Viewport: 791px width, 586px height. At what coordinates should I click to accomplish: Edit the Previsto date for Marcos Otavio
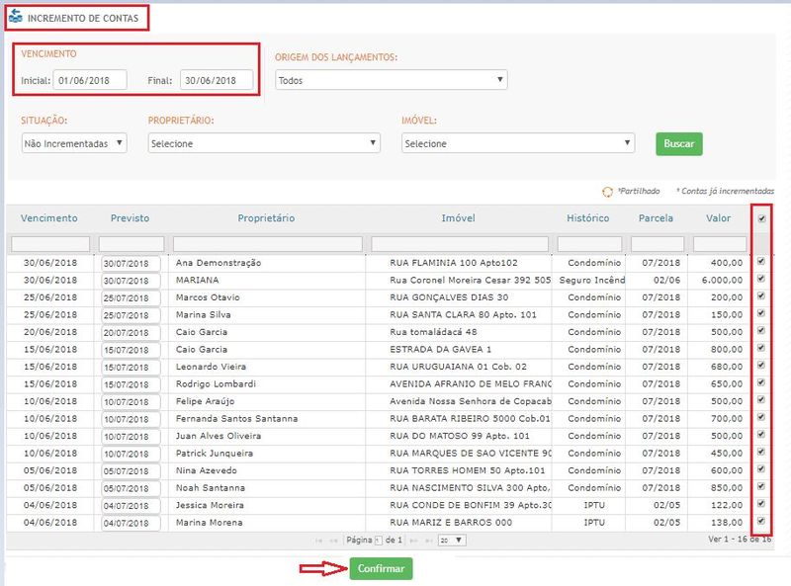[x=131, y=297]
